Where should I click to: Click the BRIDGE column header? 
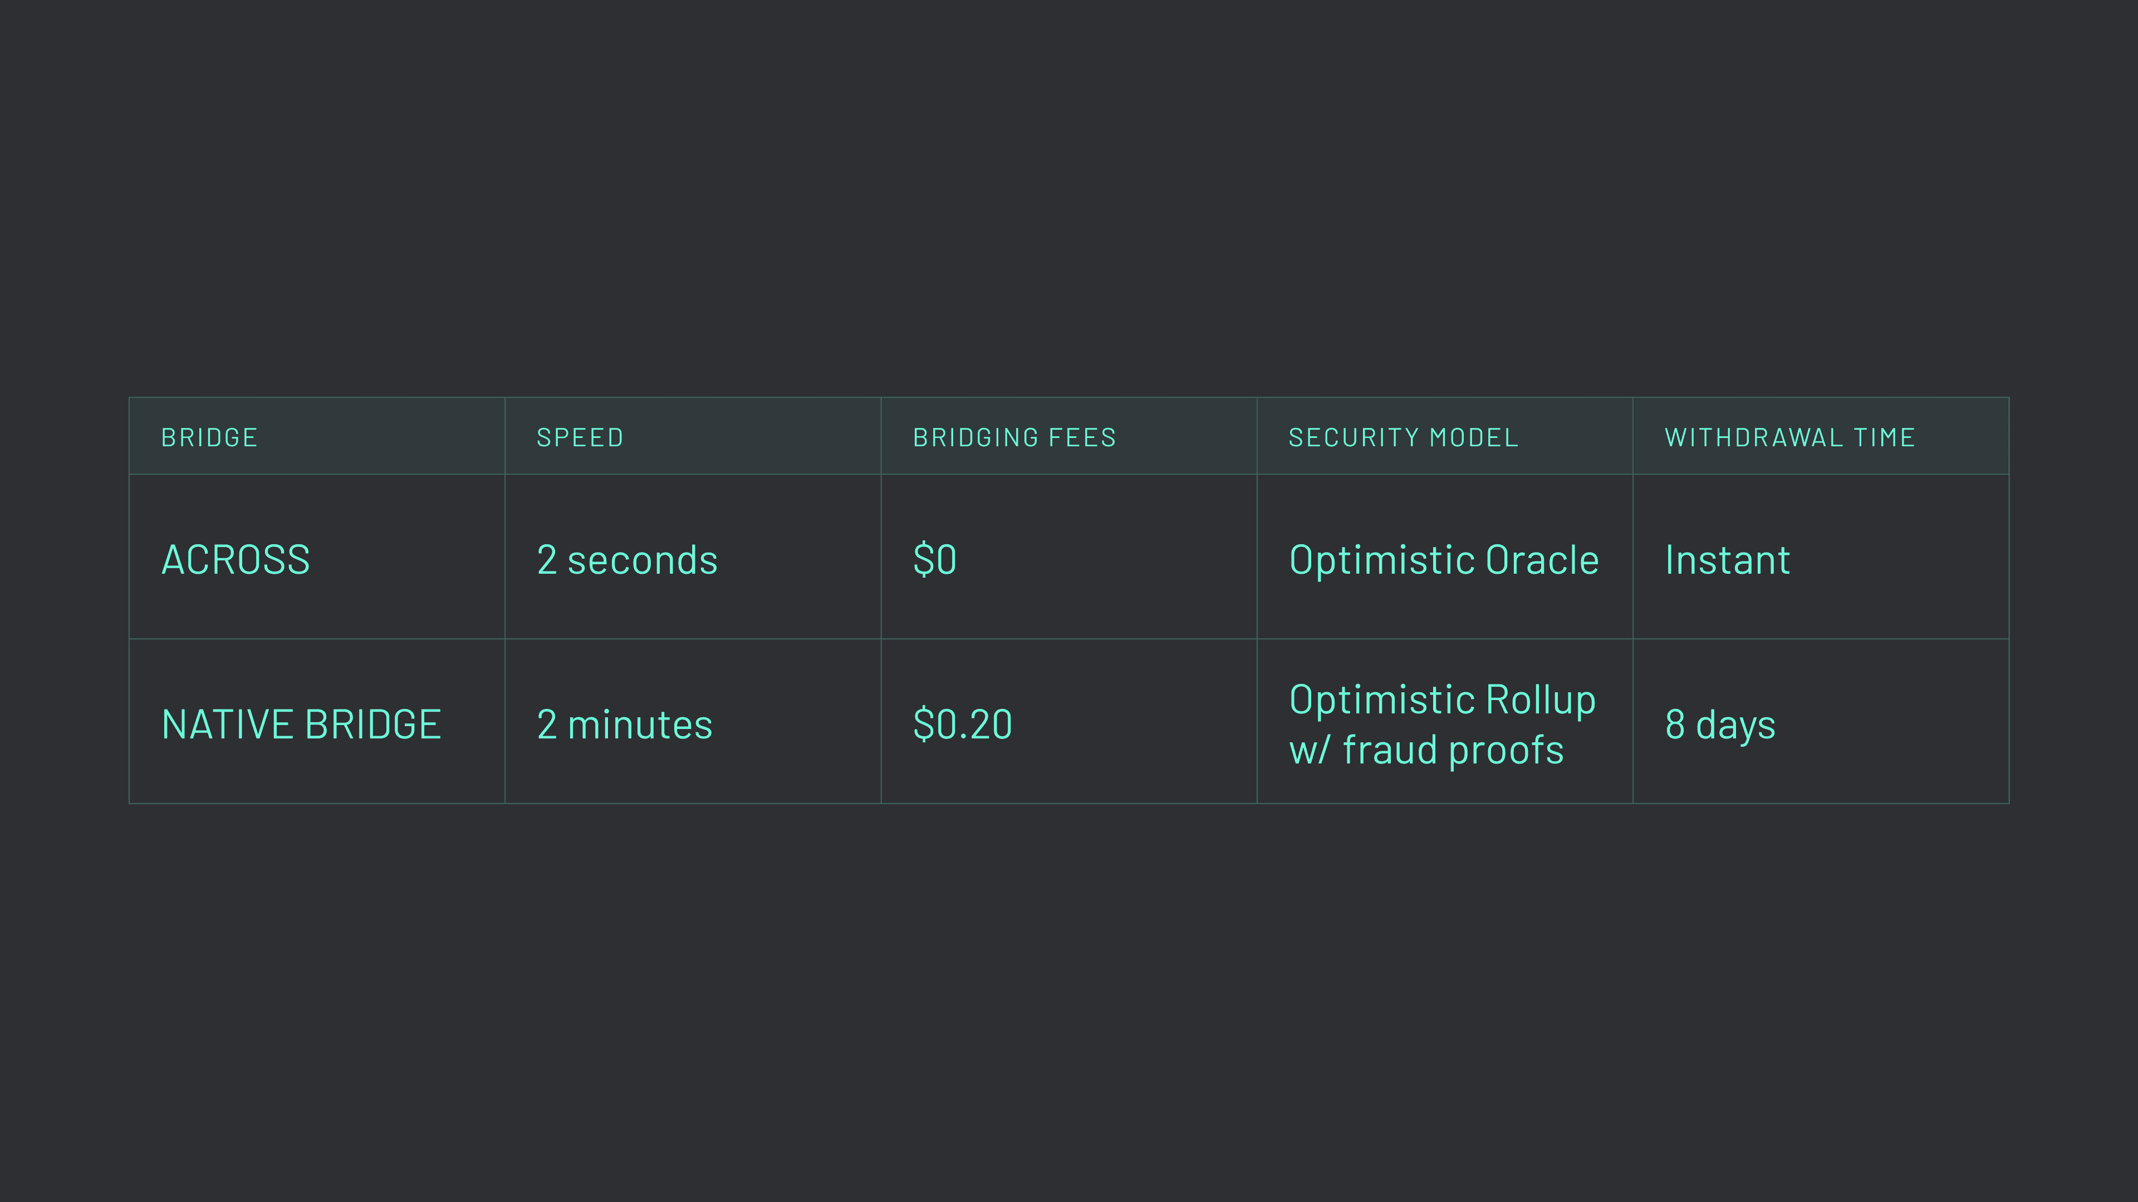click(209, 437)
